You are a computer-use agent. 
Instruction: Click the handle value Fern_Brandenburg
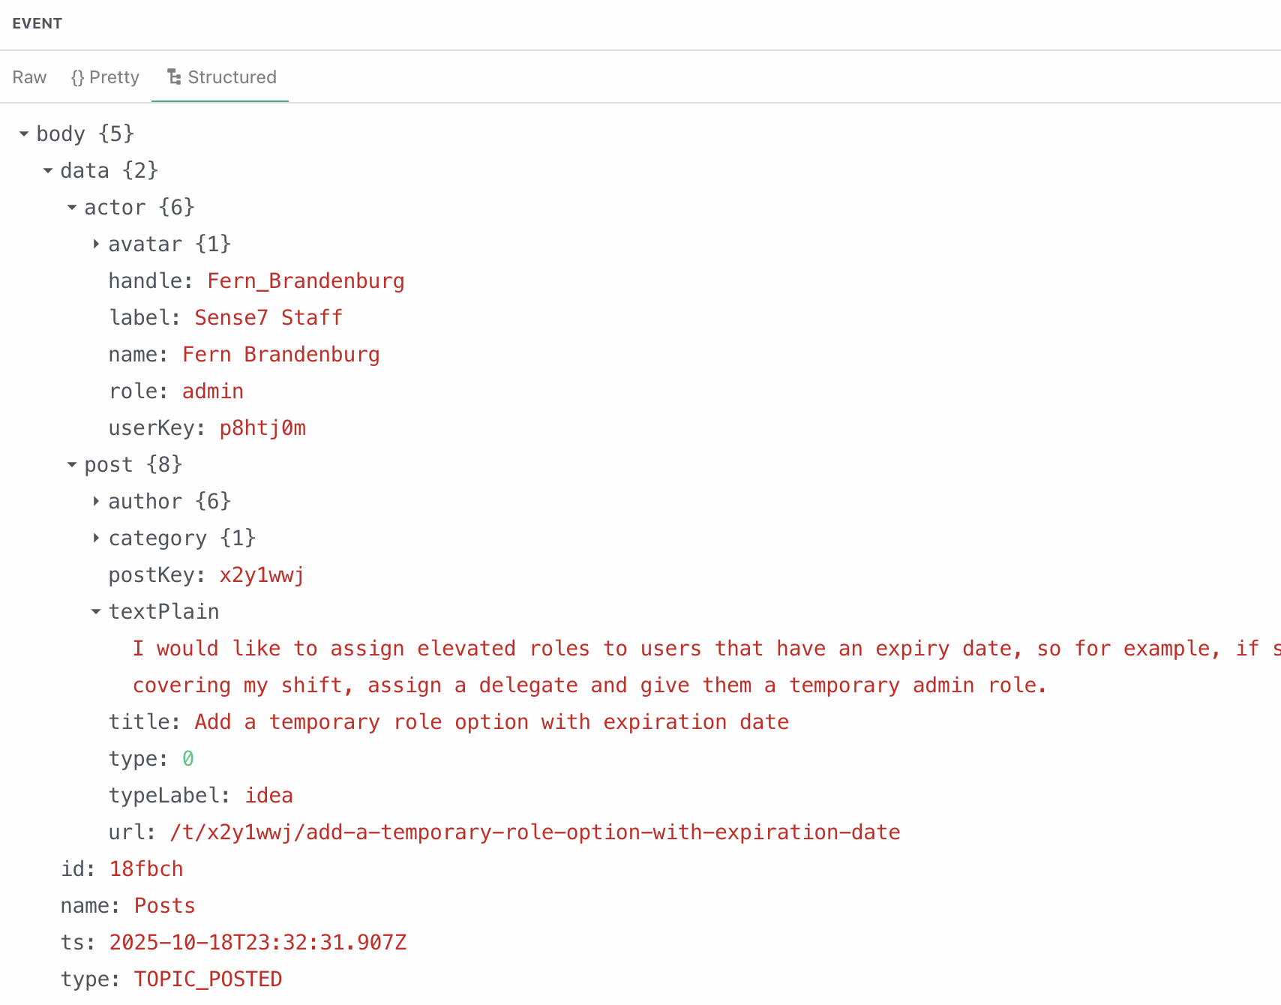[x=305, y=281]
